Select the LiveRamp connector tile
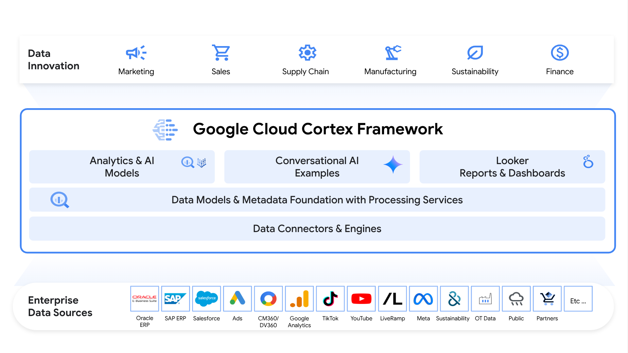 (392, 298)
